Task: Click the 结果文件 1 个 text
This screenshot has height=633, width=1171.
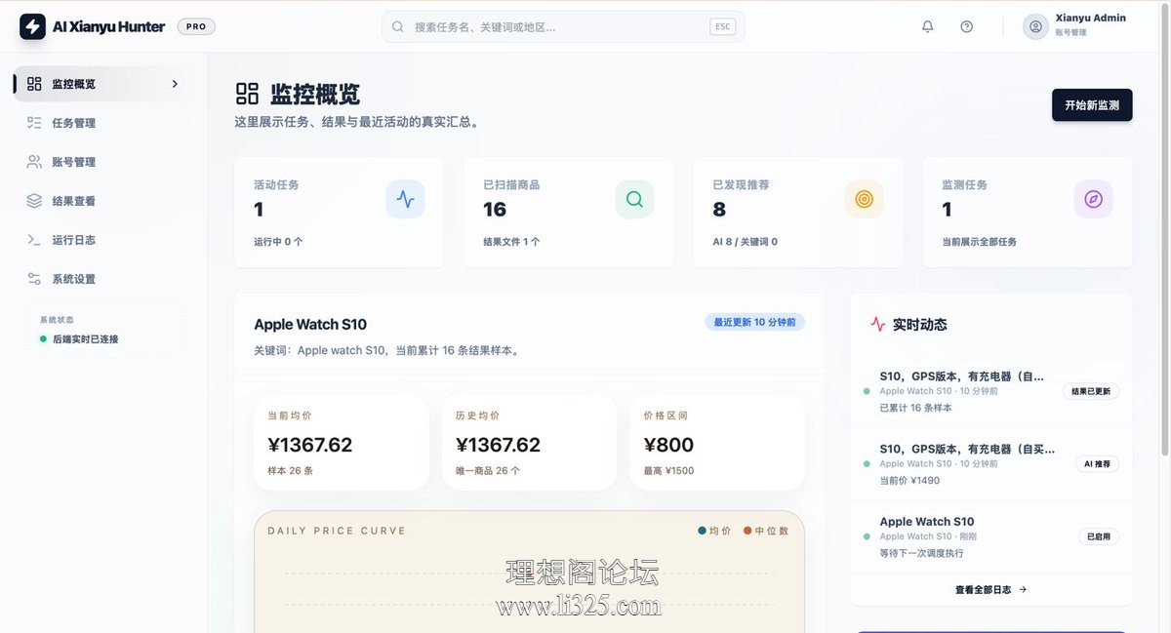Action: tap(511, 242)
